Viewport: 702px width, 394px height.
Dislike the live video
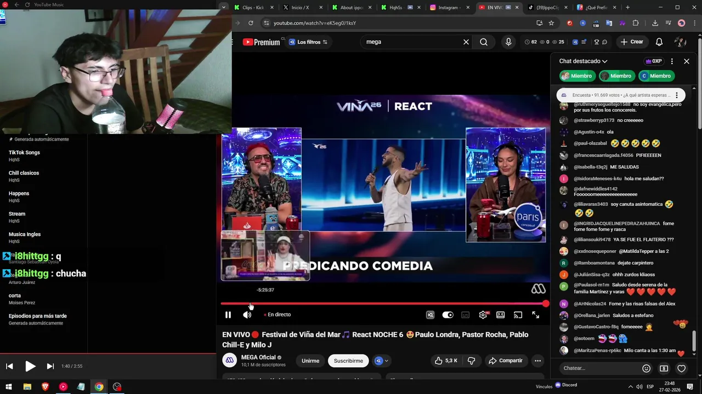471,361
